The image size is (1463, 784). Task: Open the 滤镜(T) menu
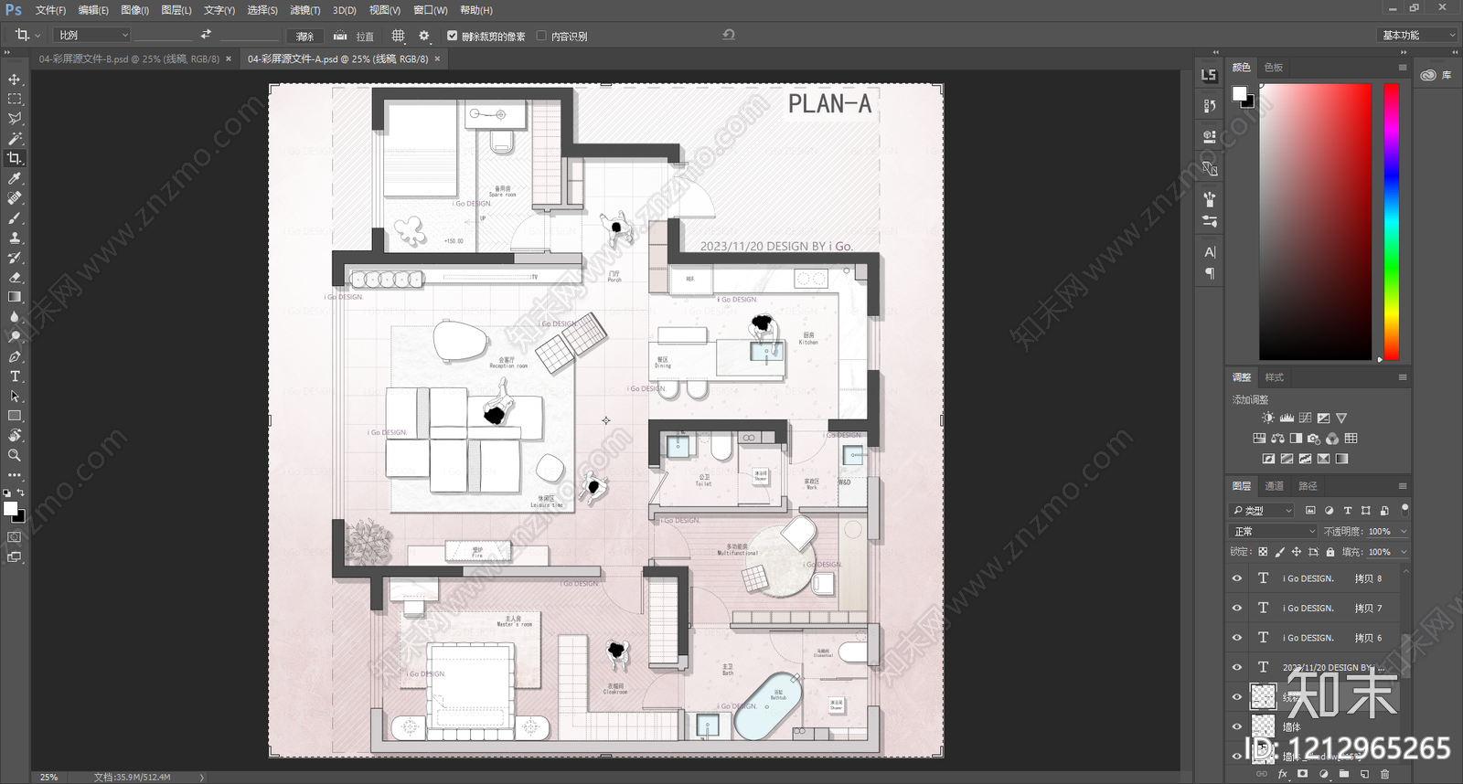click(x=305, y=10)
